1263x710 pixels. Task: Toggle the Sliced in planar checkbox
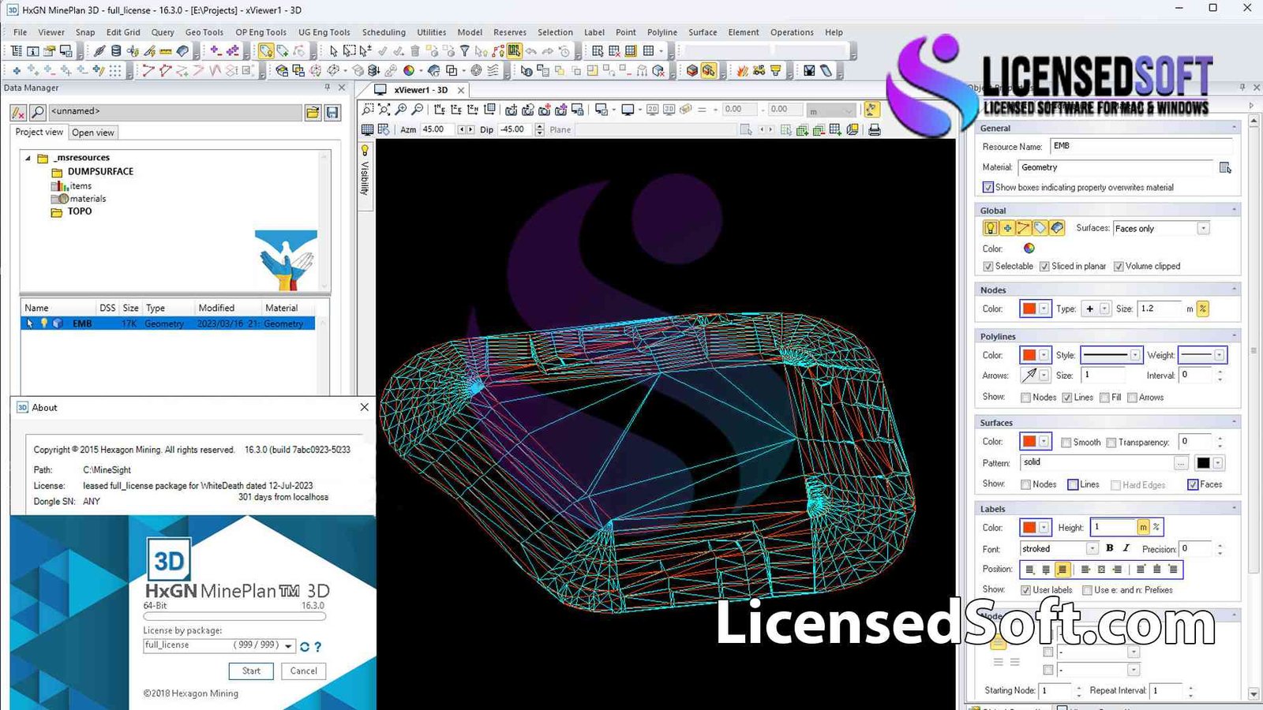pyautogui.click(x=1044, y=267)
